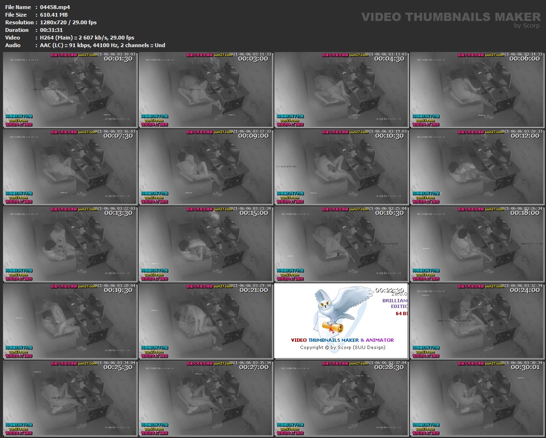546x438 pixels.
Task: Open the frame stamped 00:07:30
Action: (70, 167)
